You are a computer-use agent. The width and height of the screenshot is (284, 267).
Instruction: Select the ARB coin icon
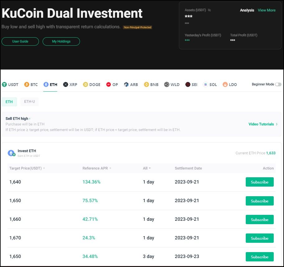point(126,84)
